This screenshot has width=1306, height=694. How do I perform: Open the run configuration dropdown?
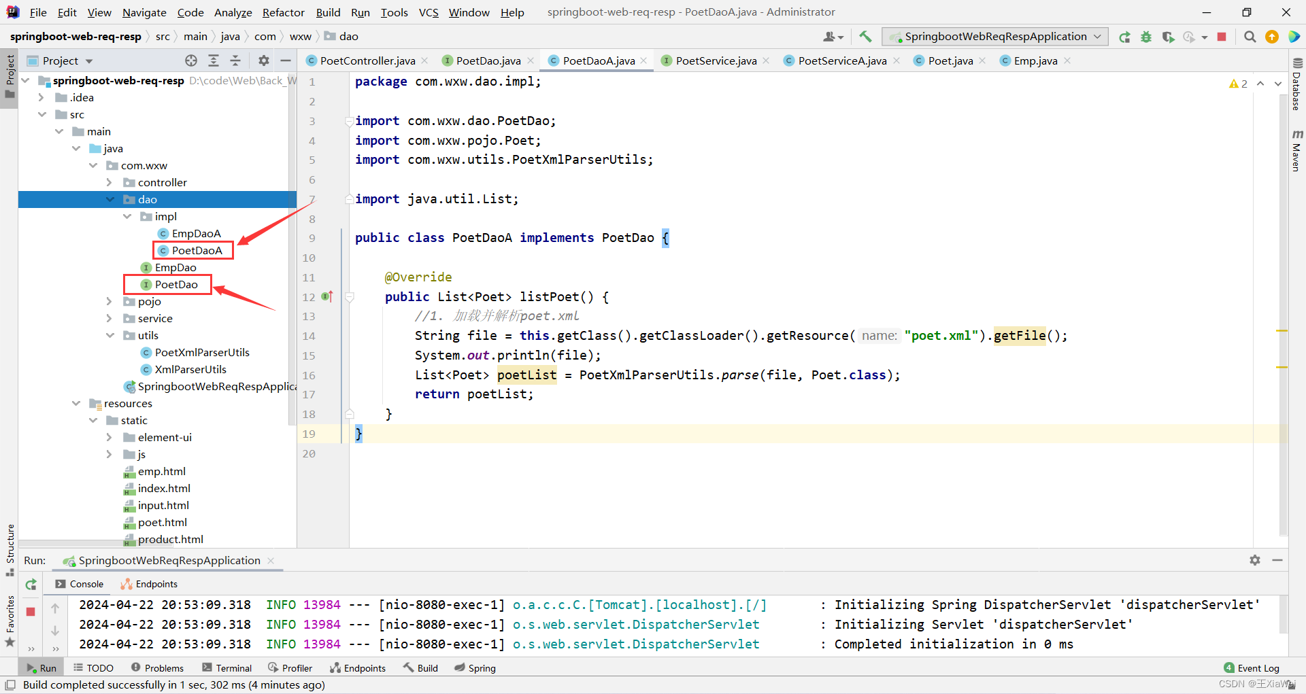click(994, 37)
